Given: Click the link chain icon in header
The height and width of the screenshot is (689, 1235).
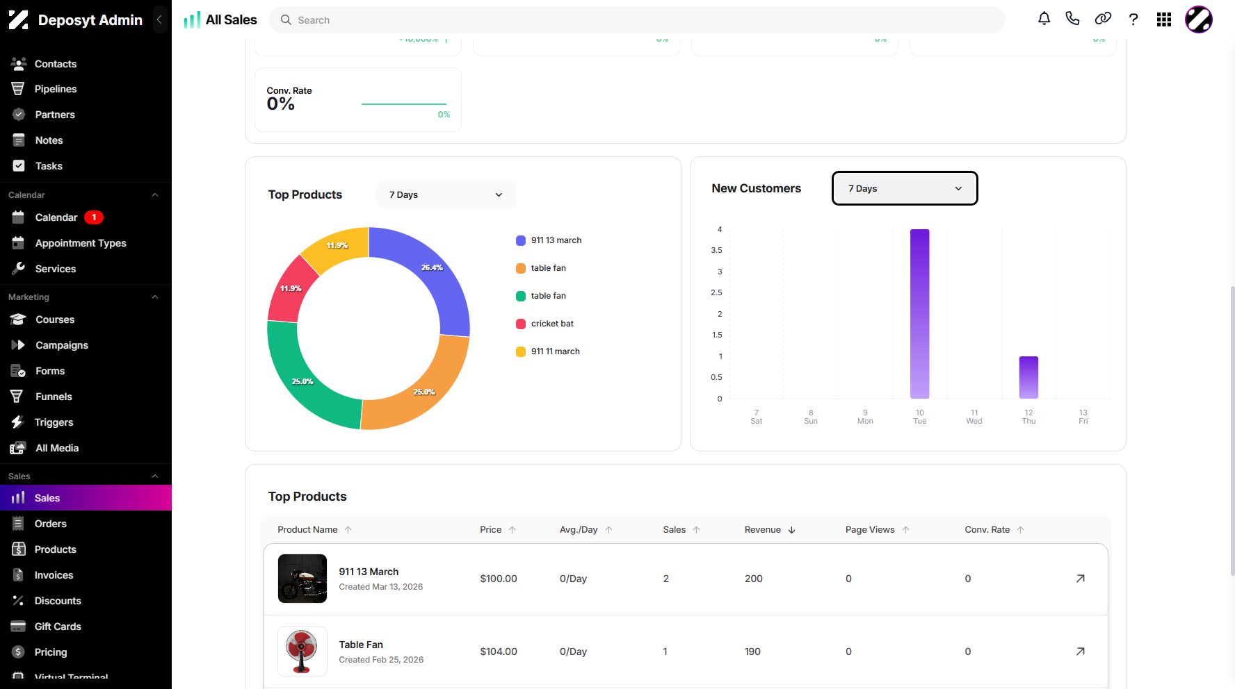Looking at the screenshot, I should click(x=1103, y=19).
